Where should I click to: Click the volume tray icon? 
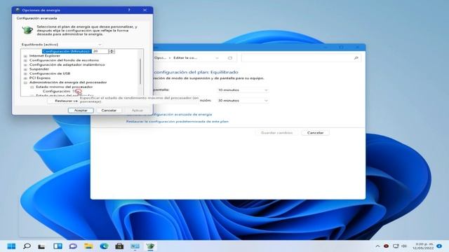coord(404,246)
